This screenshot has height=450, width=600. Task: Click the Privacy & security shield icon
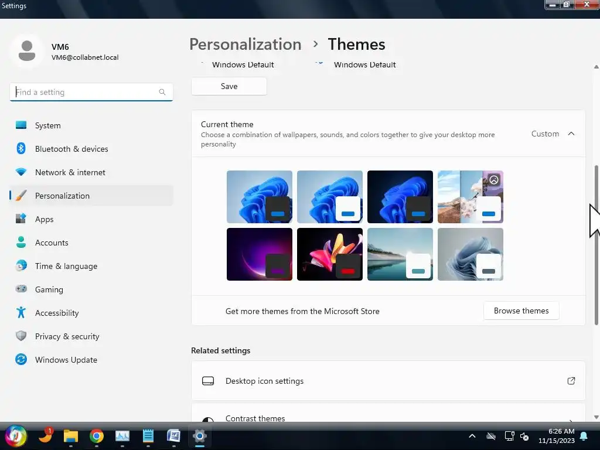pos(21,336)
